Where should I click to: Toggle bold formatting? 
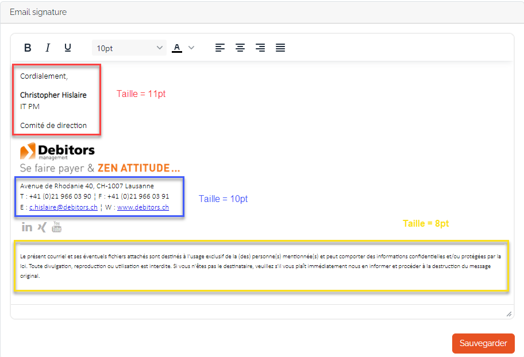[28, 48]
